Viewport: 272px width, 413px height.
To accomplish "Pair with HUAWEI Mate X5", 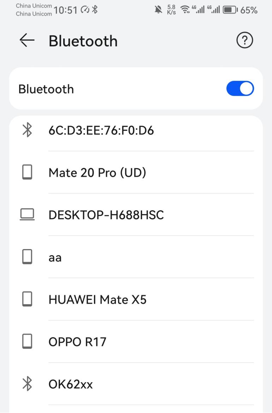I will point(97,300).
